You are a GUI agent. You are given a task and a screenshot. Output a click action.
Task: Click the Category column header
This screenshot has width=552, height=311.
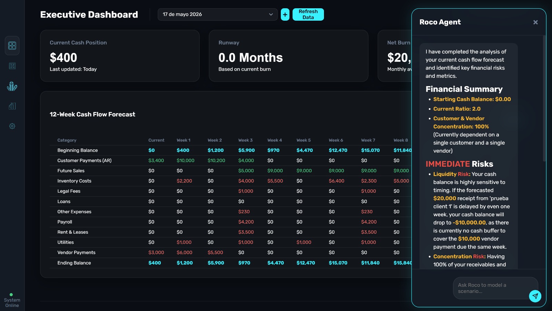67,140
